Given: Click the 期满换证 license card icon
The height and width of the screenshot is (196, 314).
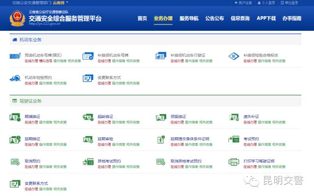Looking at the screenshot, I should (15, 118).
